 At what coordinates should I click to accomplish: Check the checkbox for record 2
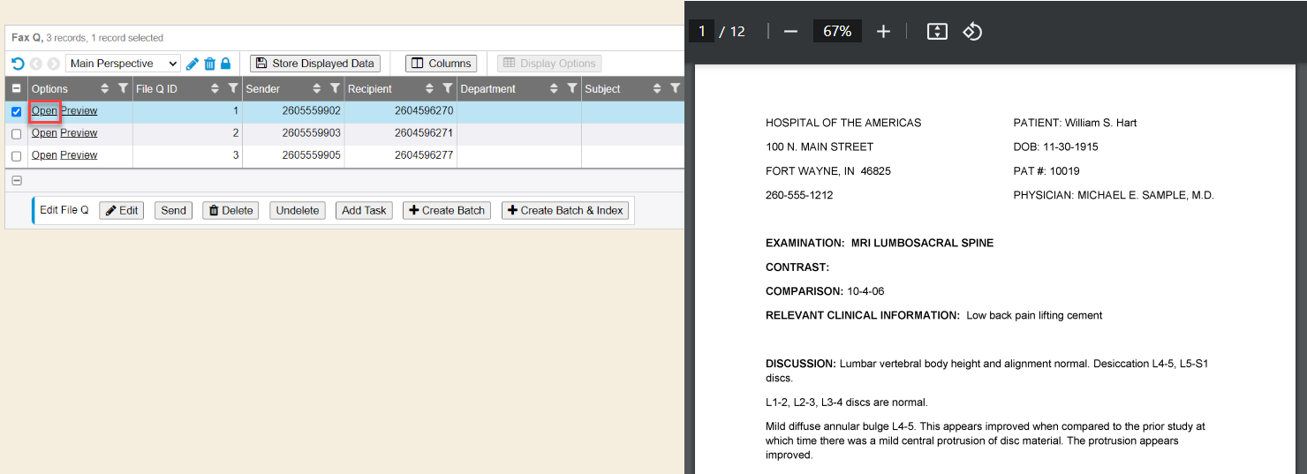tap(17, 133)
